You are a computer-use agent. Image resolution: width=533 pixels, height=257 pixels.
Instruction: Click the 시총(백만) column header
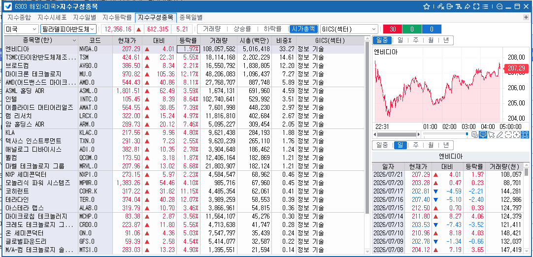[x=254, y=41]
